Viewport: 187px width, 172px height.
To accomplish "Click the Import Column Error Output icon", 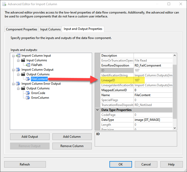I will (18, 84).
